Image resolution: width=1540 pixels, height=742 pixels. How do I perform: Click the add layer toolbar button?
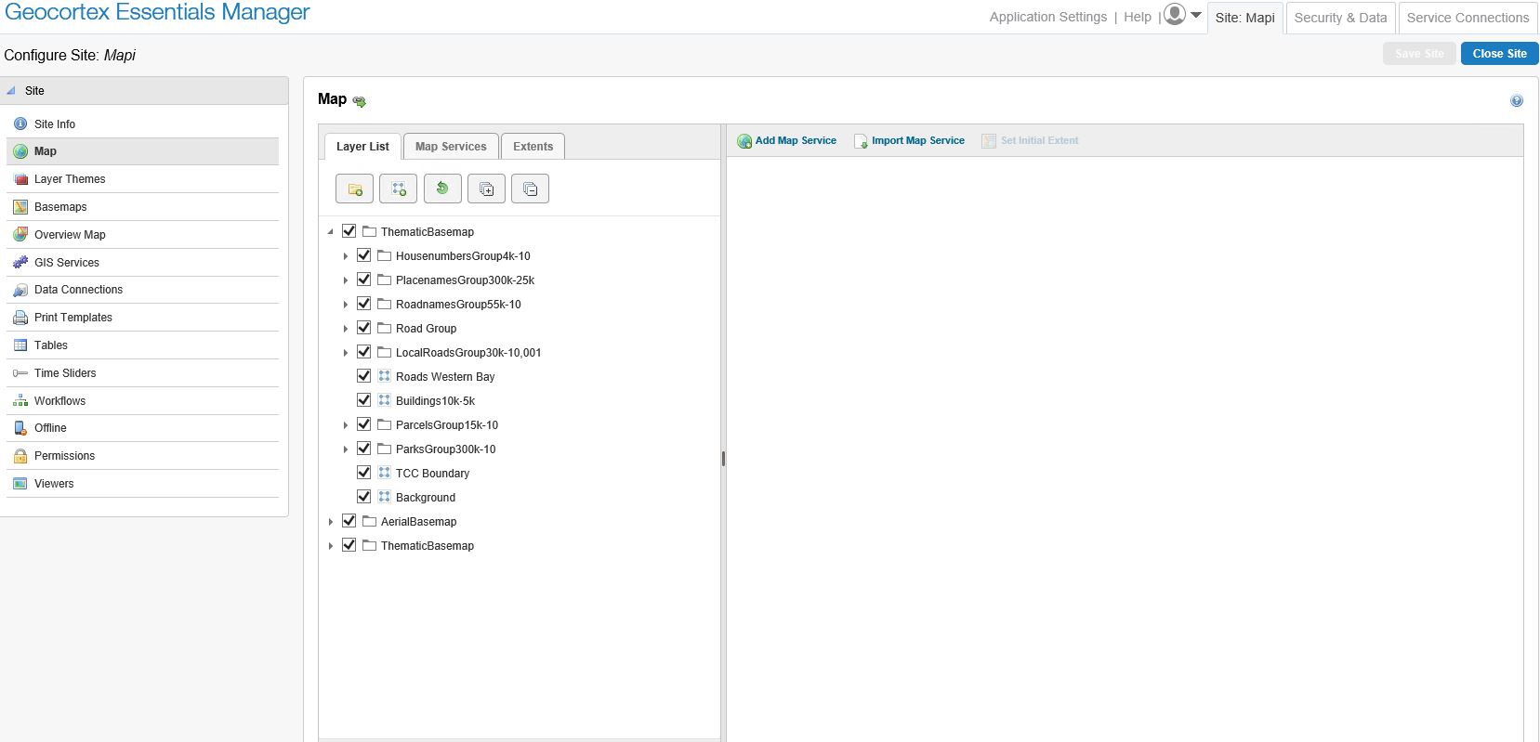[398, 189]
